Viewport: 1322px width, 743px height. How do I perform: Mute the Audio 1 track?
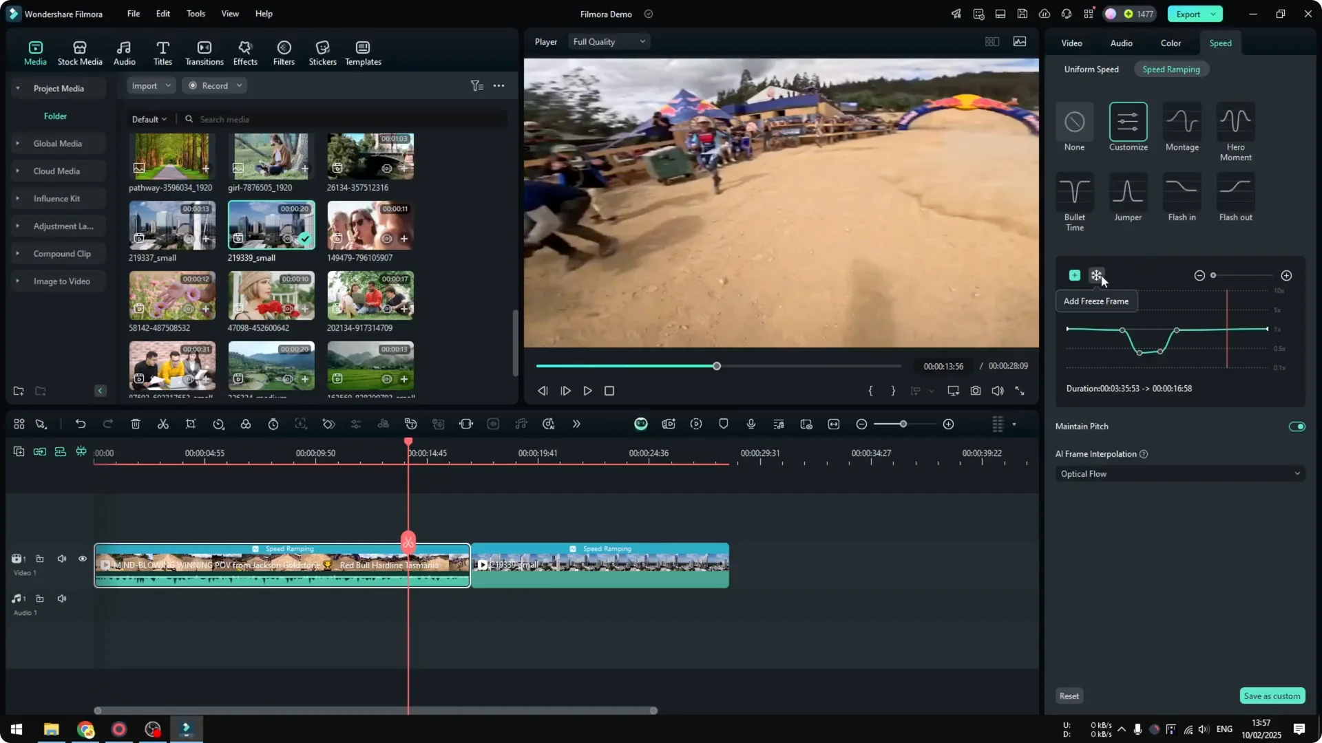click(61, 598)
